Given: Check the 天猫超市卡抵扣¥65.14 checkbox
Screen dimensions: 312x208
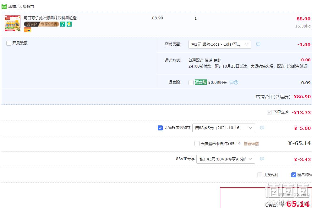Looking at the screenshot, I should pos(197,144).
